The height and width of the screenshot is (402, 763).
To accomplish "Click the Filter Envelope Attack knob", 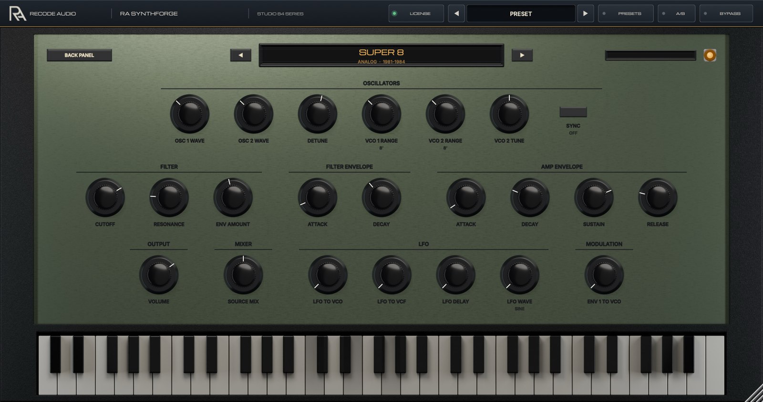I will [x=318, y=197].
